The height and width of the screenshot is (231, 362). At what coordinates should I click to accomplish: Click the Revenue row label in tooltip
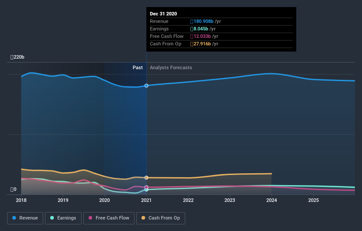159,22
